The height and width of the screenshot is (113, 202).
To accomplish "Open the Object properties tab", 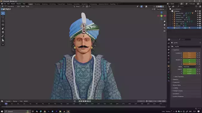I will (169, 66).
